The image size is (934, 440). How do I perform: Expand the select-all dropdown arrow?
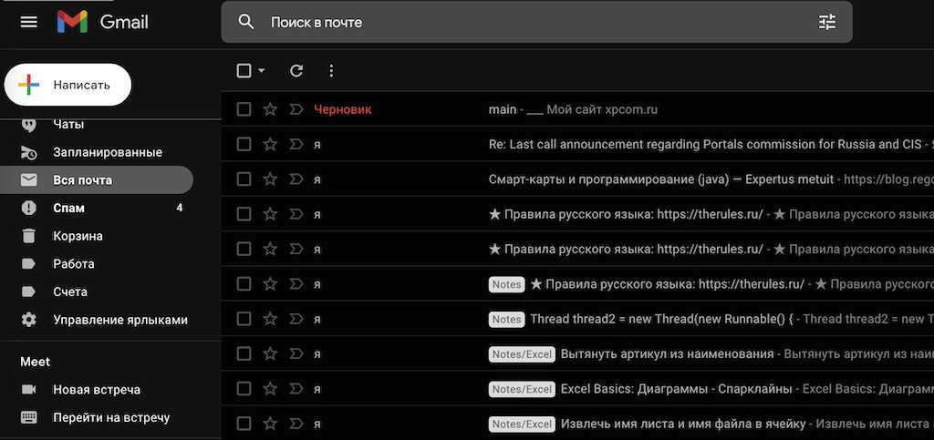pyautogui.click(x=262, y=71)
